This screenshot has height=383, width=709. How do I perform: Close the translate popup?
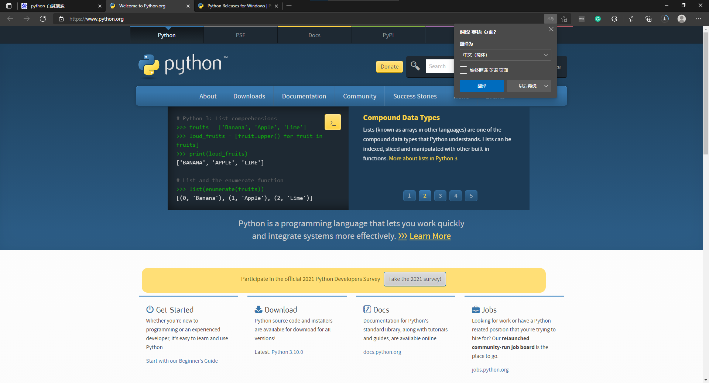(x=551, y=29)
